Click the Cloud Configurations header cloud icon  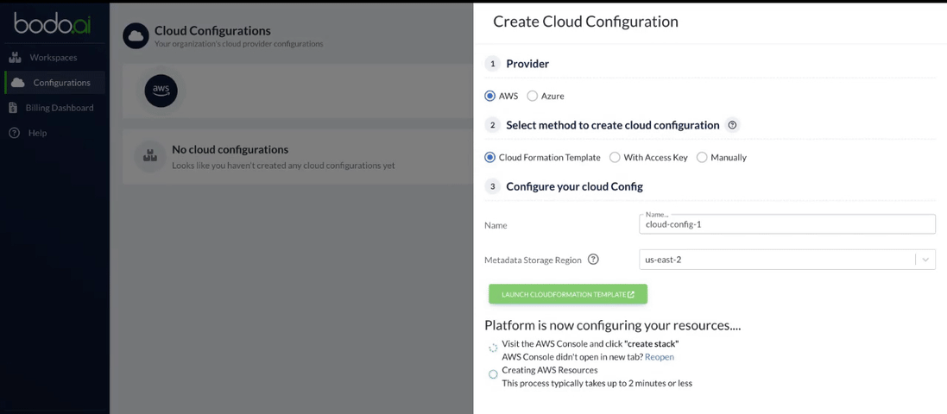[x=136, y=36]
